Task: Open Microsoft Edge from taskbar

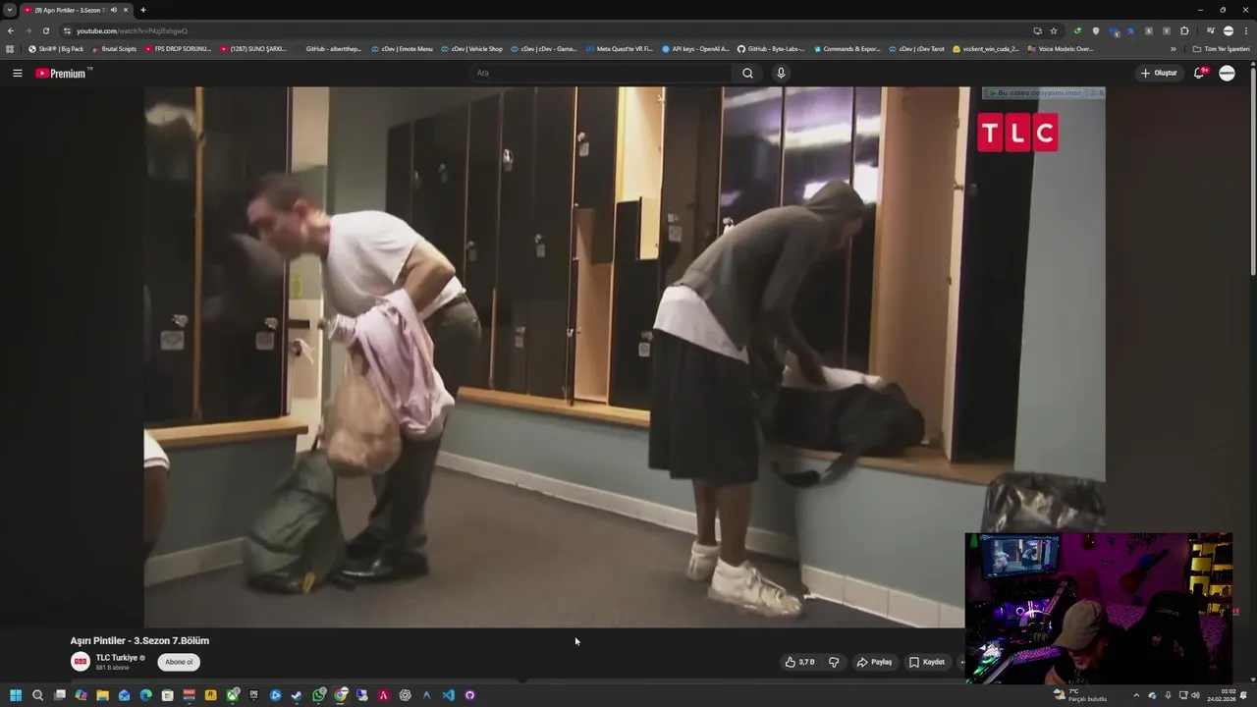Action: [x=145, y=695]
